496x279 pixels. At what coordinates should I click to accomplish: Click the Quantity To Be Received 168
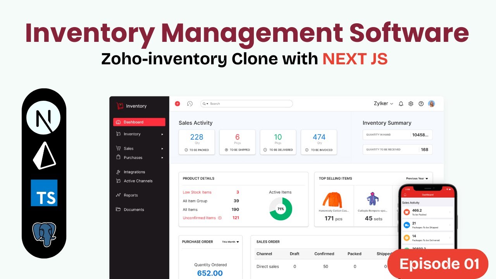tap(425, 150)
